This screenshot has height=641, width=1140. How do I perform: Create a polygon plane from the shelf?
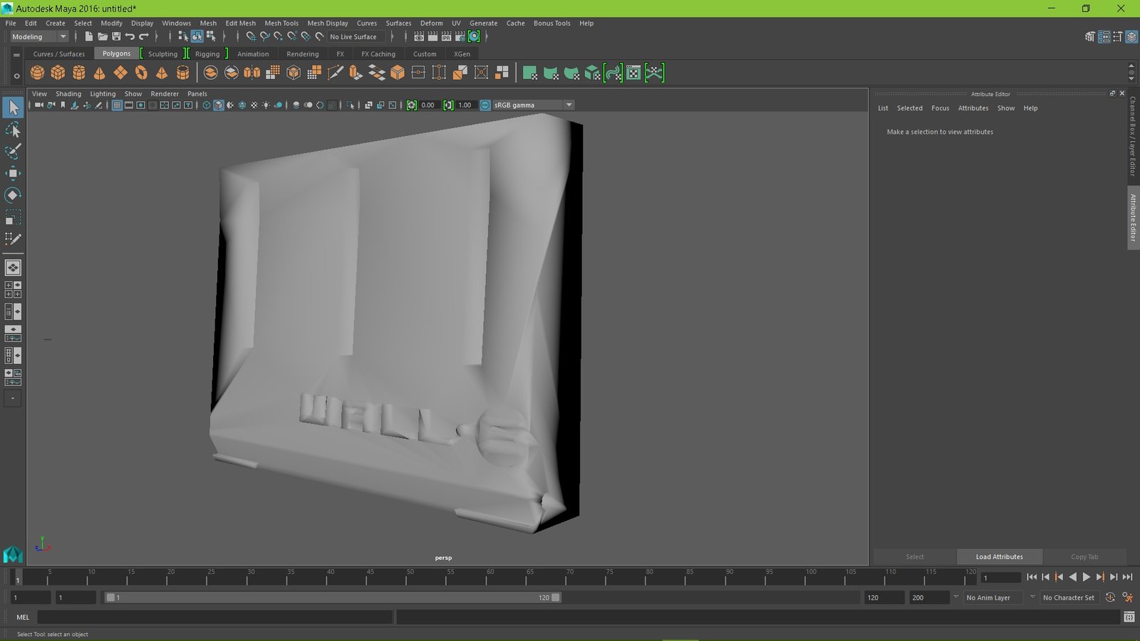coord(120,73)
